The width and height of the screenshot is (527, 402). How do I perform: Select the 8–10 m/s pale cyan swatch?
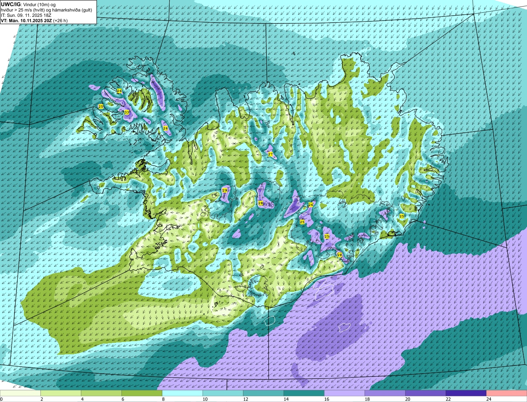(182, 393)
